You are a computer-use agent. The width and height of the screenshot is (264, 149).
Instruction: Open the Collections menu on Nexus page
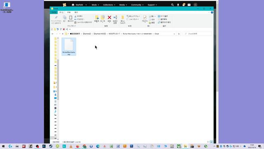tap(109, 5)
